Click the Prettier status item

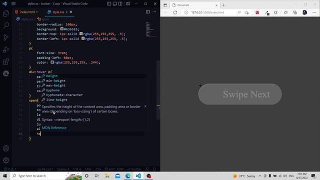(x=134, y=169)
